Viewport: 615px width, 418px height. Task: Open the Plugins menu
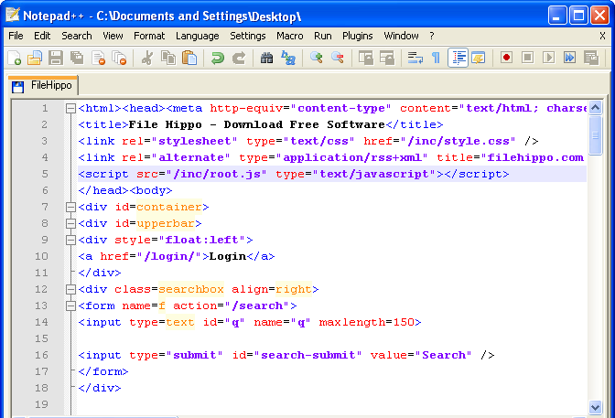coord(357,36)
